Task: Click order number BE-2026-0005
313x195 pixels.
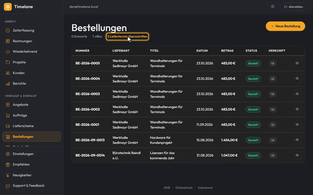Action: click(88, 63)
